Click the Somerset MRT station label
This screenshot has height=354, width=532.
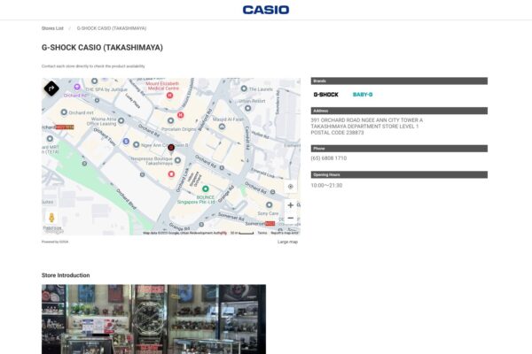tap(260, 224)
